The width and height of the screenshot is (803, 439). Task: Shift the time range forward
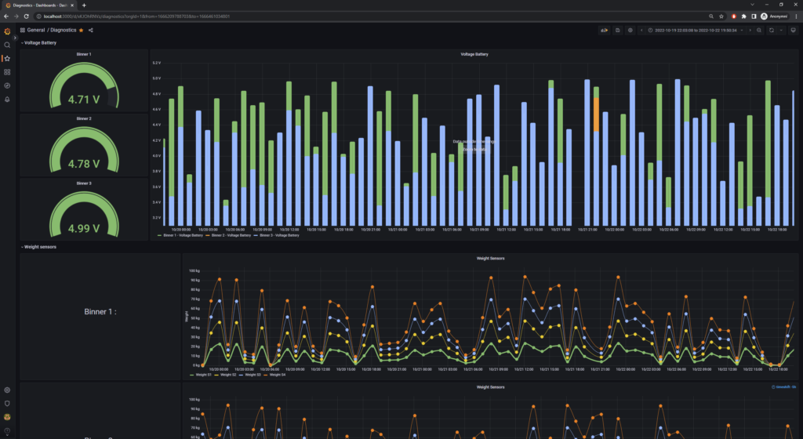[x=750, y=31]
